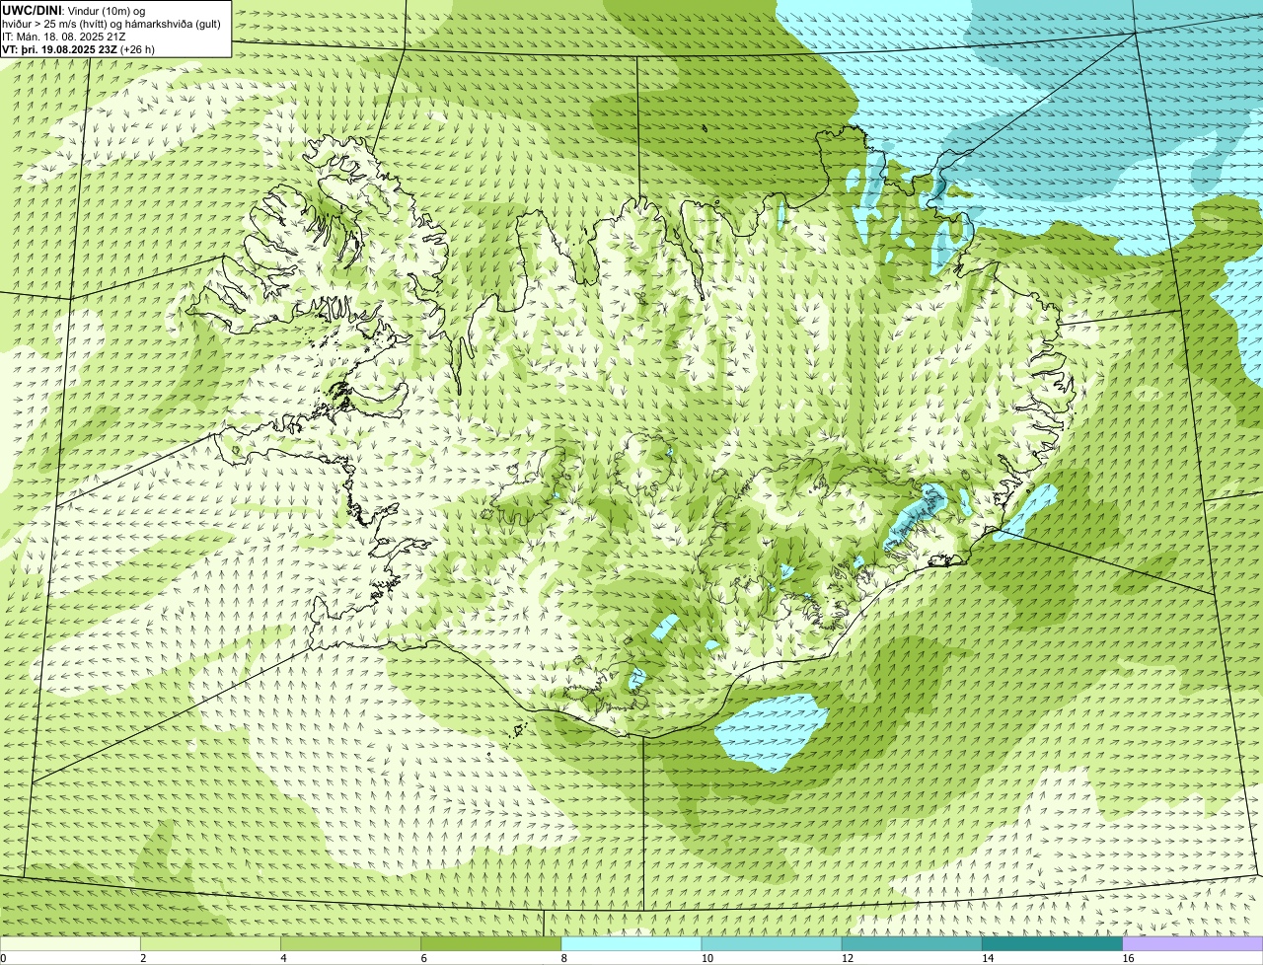The image size is (1263, 965).
Task: Click the 4–6 m/s green legend swatch
Action: click(x=350, y=943)
